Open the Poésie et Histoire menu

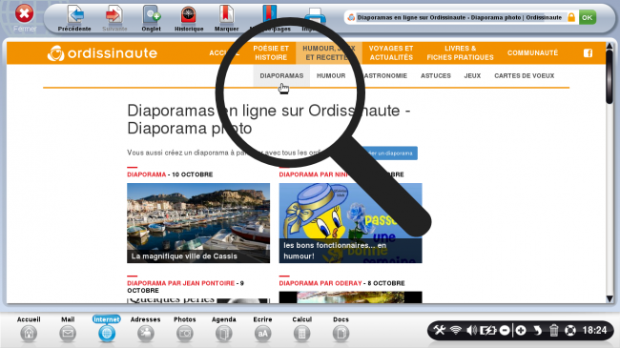click(271, 53)
